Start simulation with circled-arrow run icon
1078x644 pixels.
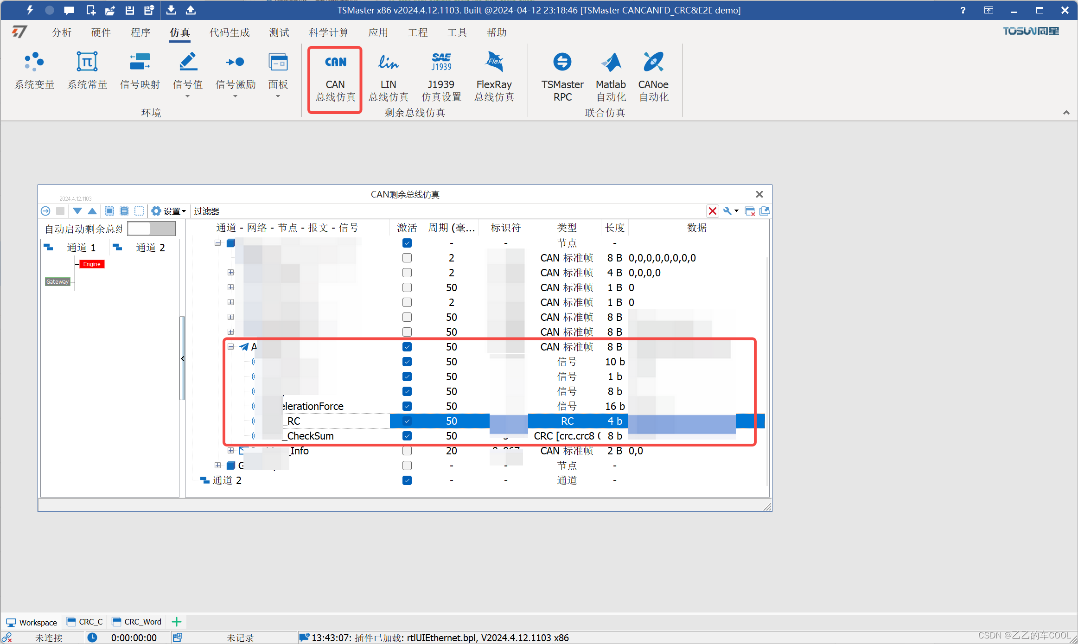point(45,211)
